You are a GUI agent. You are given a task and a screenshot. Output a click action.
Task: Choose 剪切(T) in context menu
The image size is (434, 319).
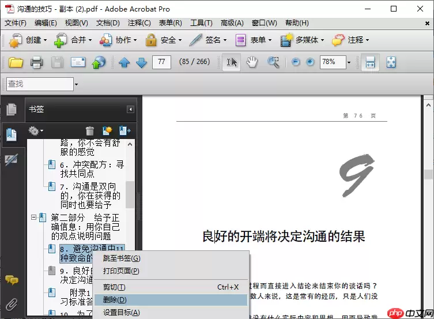[171, 287]
